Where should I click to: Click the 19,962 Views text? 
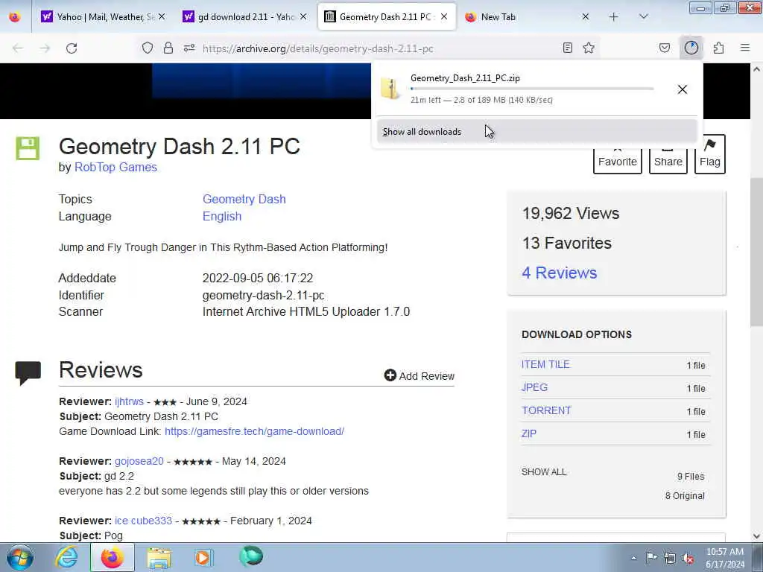pyautogui.click(x=571, y=214)
